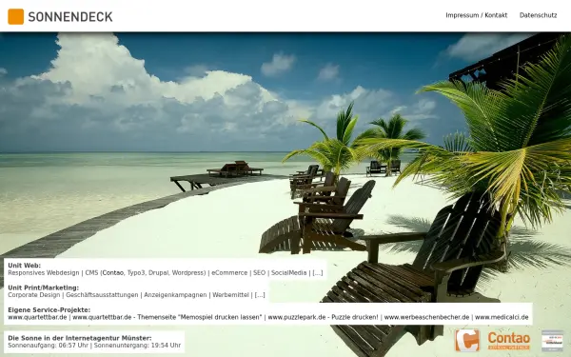The height and width of the screenshot is (357, 571).
Task: Click 'Sonnenuntergang: 19:54 Uhr' text
Action: pos(137,346)
